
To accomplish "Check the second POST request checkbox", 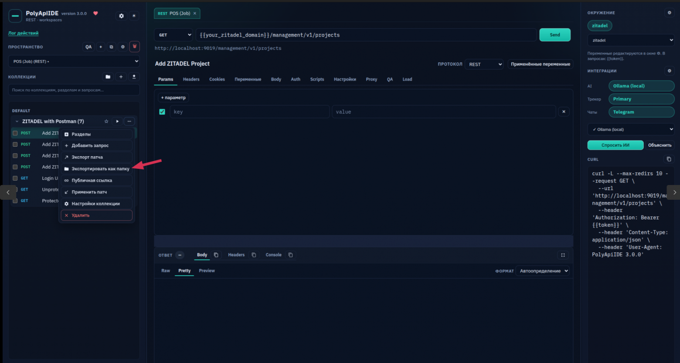I will (x=15, y=145).
